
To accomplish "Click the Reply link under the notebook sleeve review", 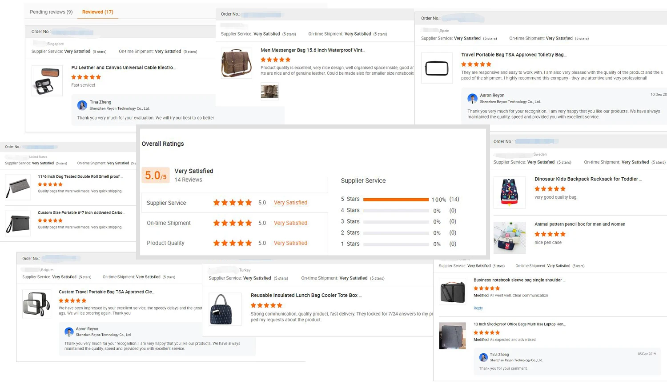I will click(x=478, y=308).
